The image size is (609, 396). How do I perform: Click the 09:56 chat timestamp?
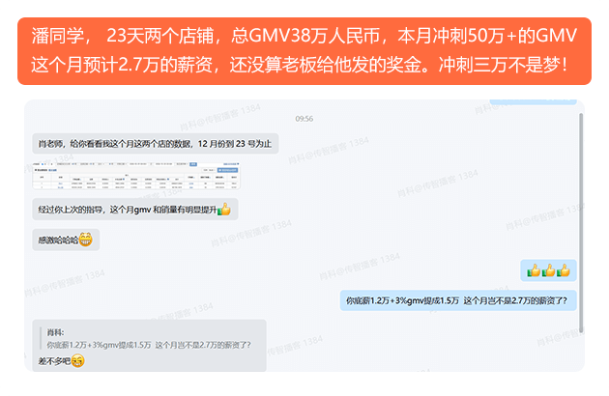tap(304, 119)
